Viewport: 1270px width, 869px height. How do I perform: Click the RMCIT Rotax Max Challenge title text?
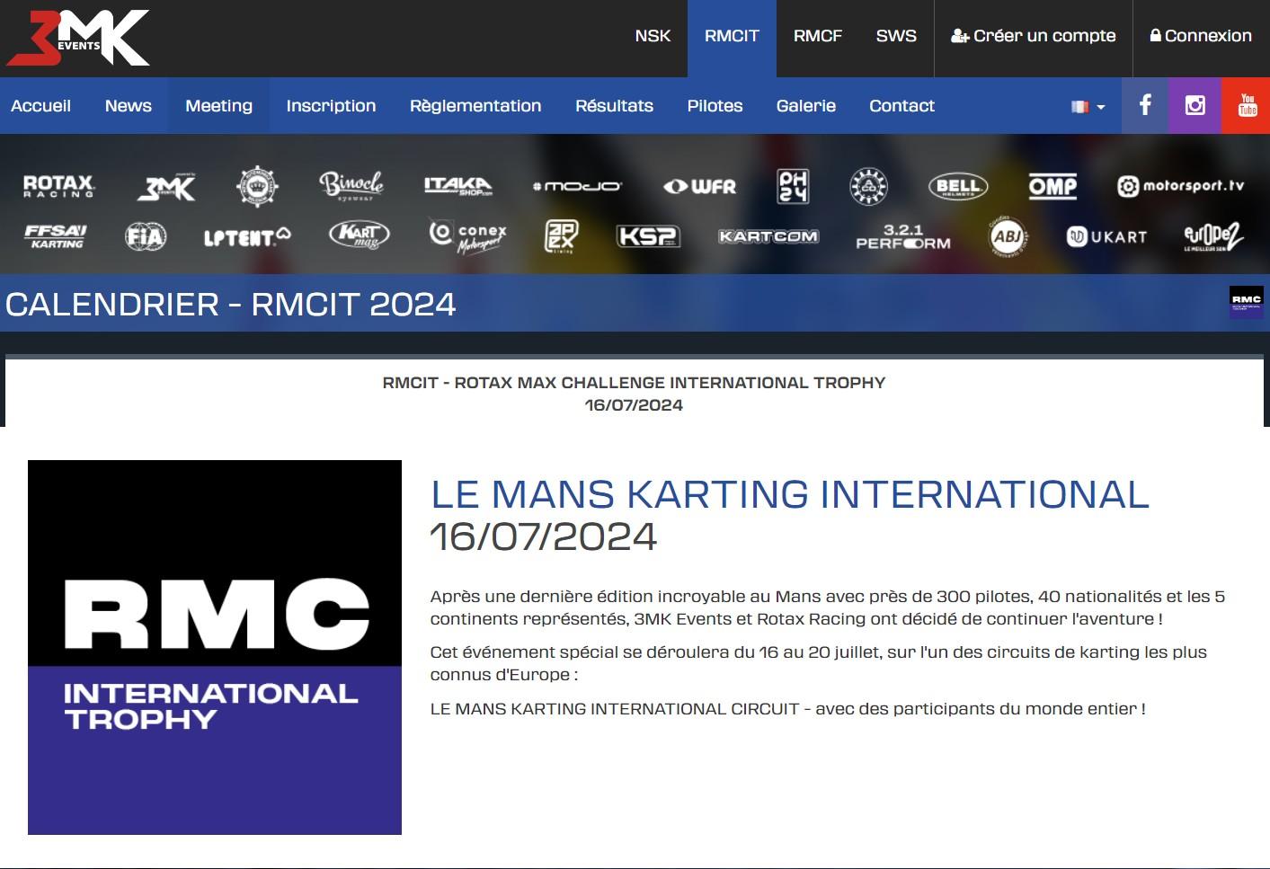(x=634, y=383)
